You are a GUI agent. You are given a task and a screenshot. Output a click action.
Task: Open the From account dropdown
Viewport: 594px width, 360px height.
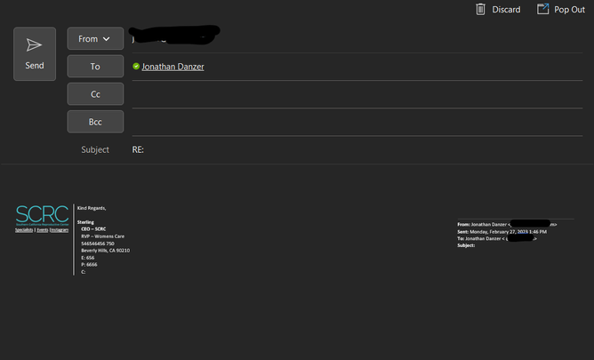(x=95, y=38)
